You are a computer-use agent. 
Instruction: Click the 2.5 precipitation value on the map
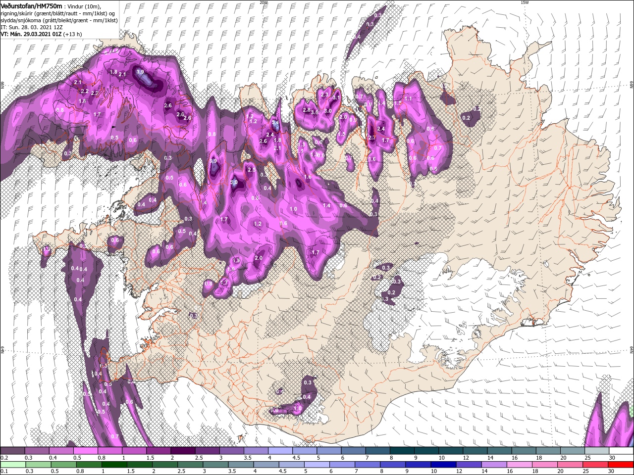pos(251,170)
